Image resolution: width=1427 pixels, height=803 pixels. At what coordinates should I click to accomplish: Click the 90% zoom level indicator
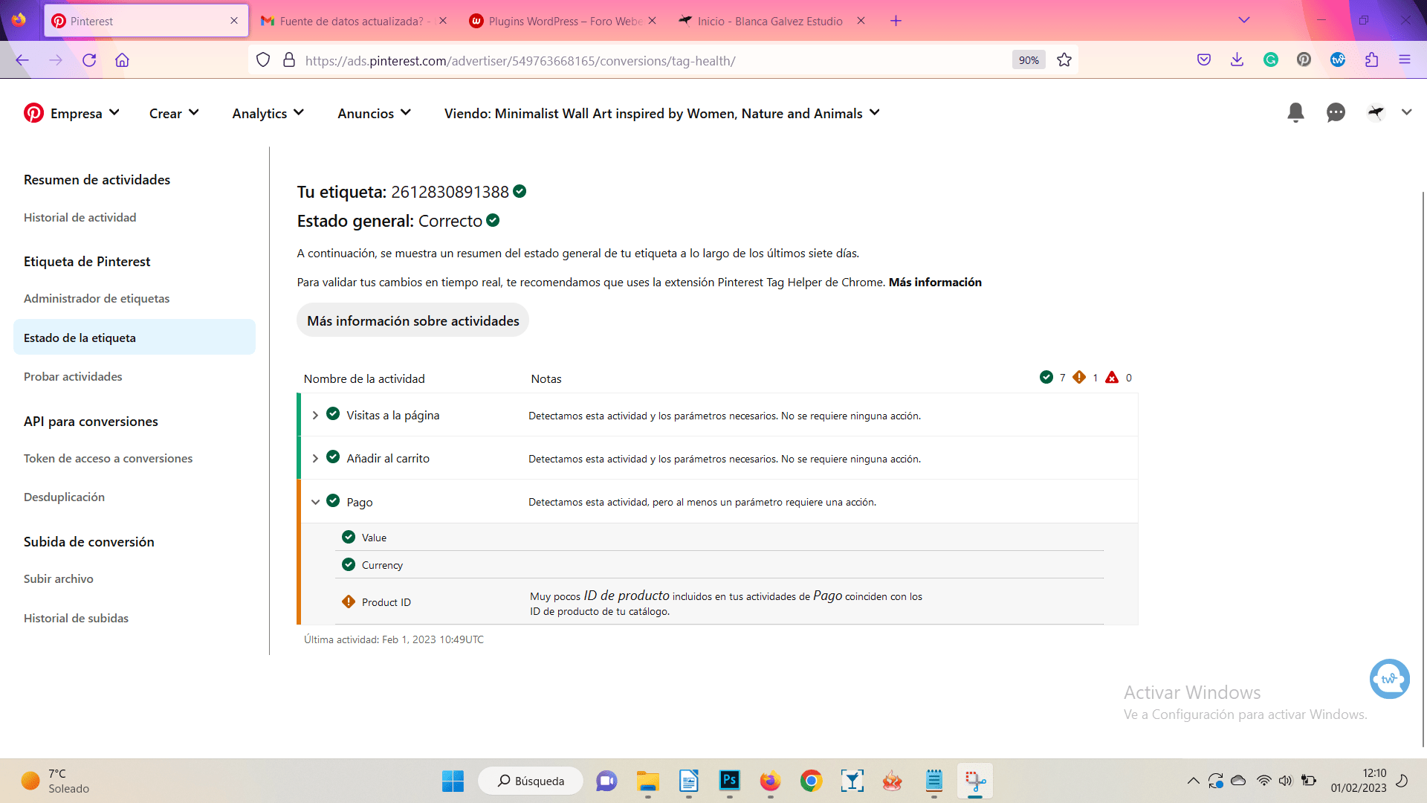click(x=1029, y=60)
